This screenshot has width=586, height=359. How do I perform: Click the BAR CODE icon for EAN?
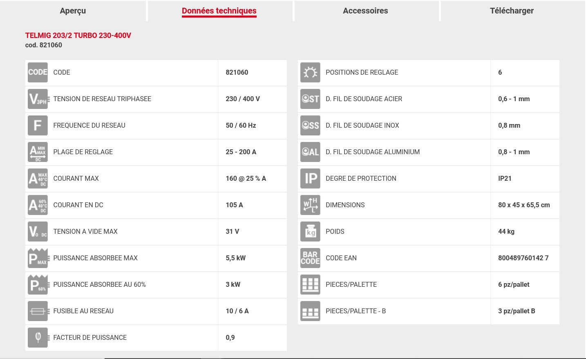(x=310, y=258)
